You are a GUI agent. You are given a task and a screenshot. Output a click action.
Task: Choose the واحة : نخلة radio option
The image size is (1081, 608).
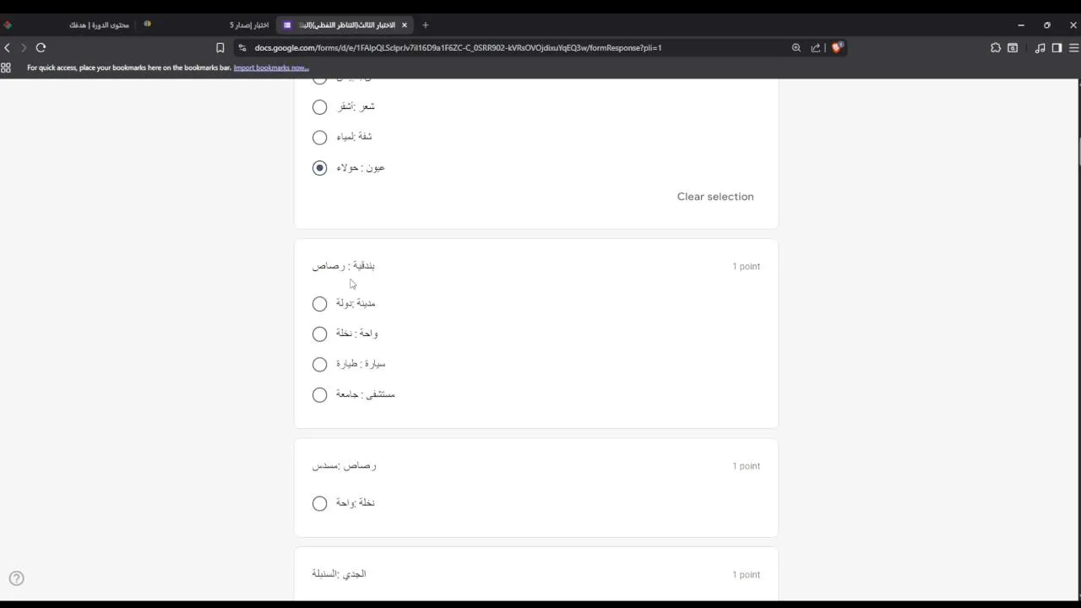[x=319, y=334]
